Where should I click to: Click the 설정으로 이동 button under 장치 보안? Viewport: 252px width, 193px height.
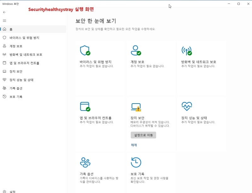click(143, 135)
